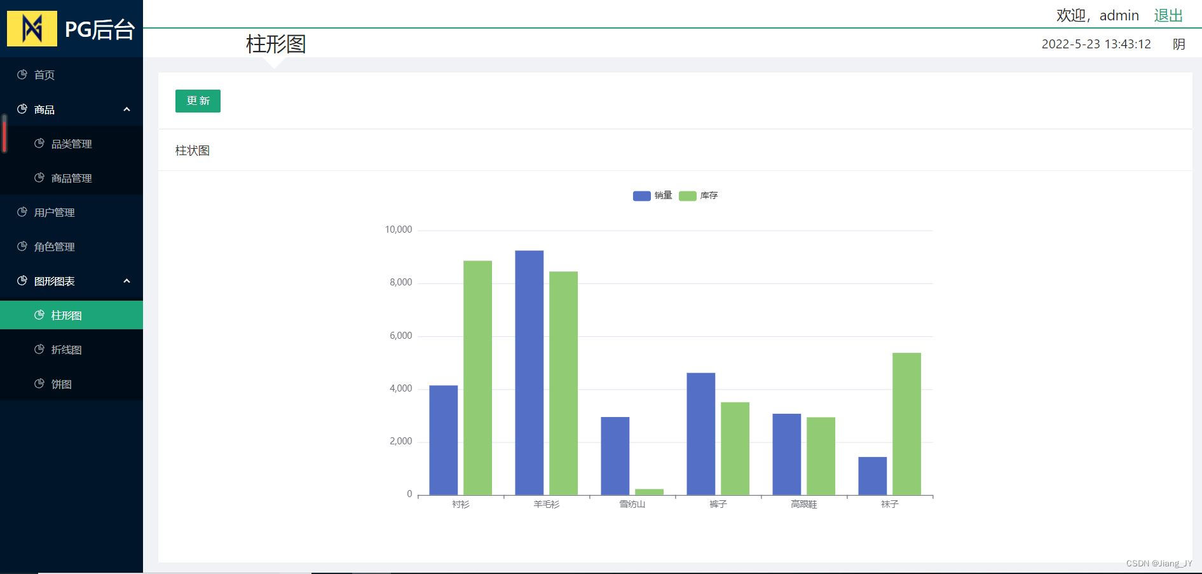This screenshot has width=1202, height=574.
Task: Click the 高跟鞋 x-axis label
Action: 804,504
